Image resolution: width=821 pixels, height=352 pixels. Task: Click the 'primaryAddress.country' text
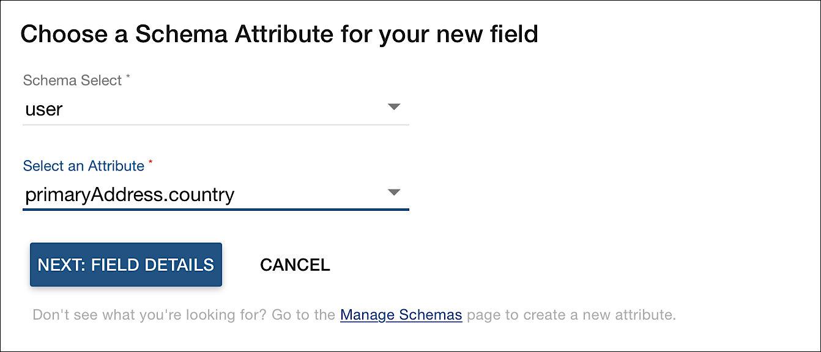click(x=130, y=195)
